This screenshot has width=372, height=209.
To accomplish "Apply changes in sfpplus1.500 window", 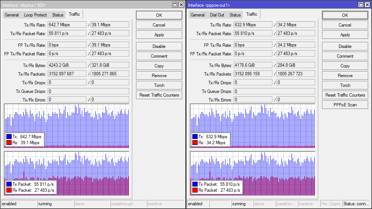I will click(159, 35).
